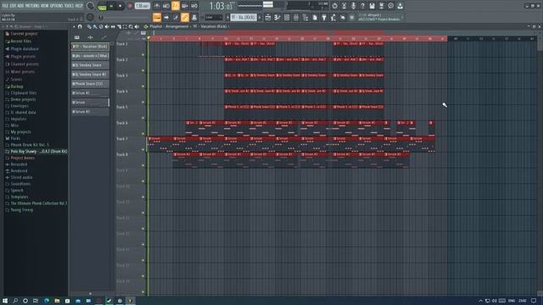Click the question mark help icon
543x305 pixels.
362,6
